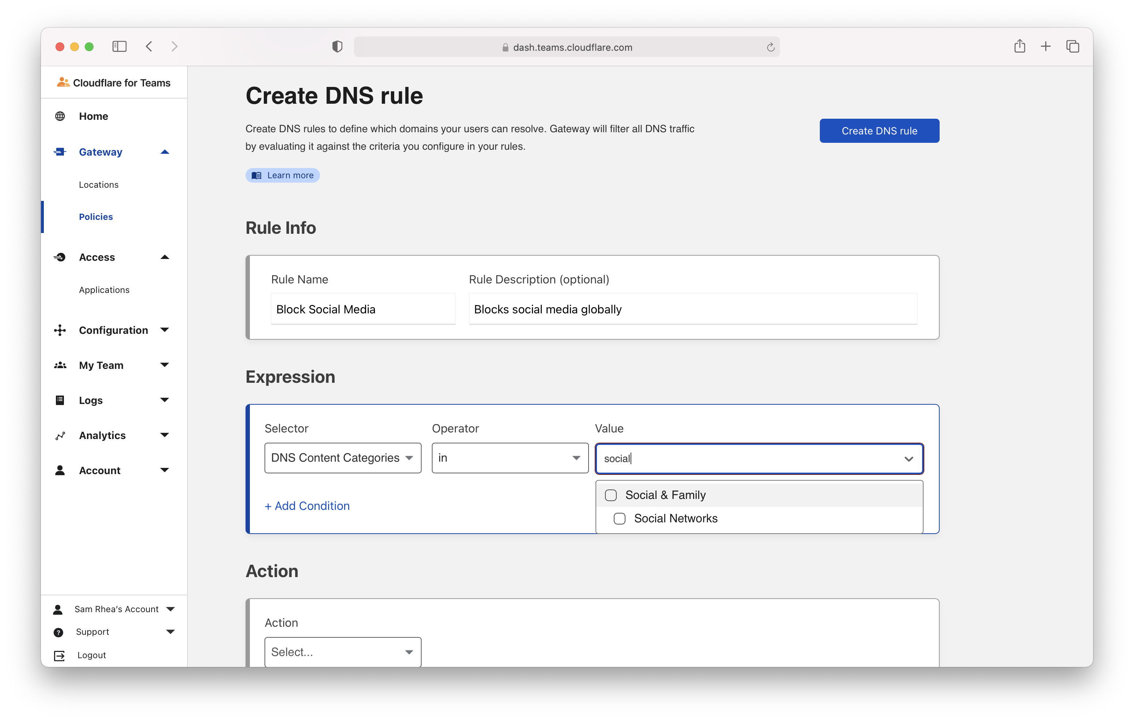Click the blue Create DNS rule button
The height and width of the screenshot is (721, 1134).
[879, 130]
